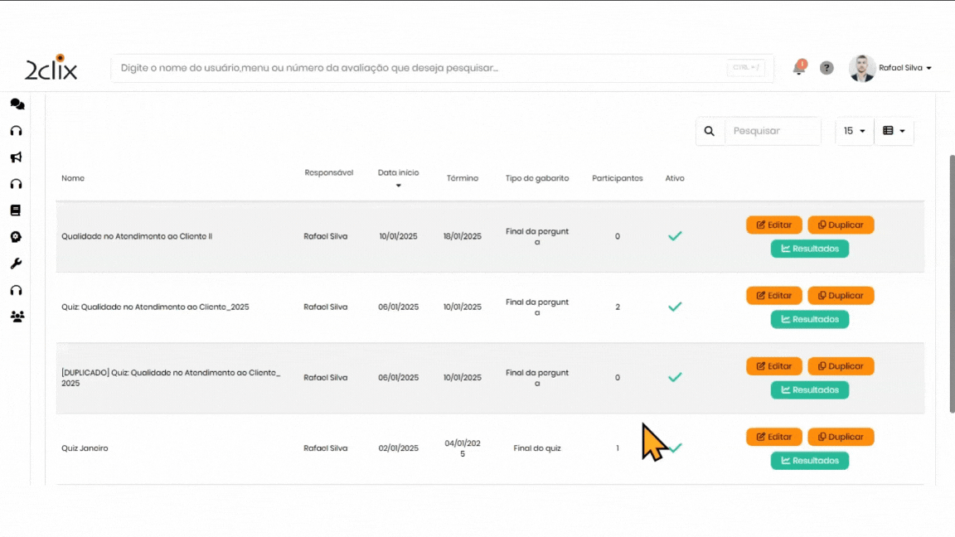Open the 15 rows-per-page dropdown
The width and height of the screenshot is (955, 537).
click(x=854, y=131)
